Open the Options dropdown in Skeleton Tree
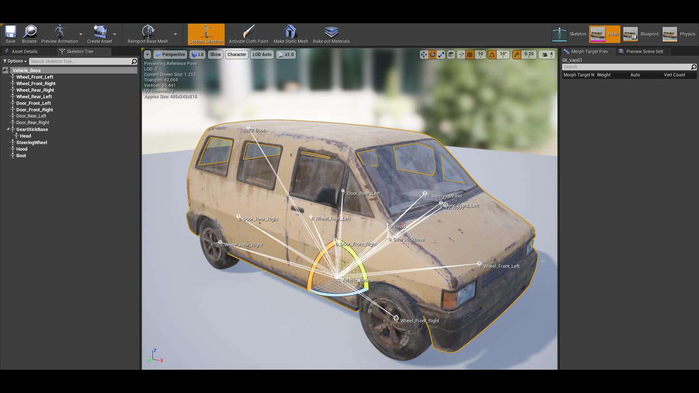The height and width of the screenshot is (393, 699). [x=15, y=61]
